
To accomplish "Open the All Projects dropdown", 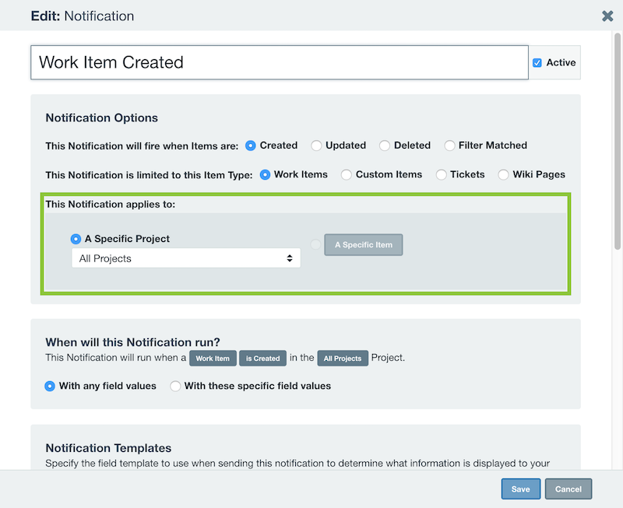I will pyautogui.click(x=186, y=258).
